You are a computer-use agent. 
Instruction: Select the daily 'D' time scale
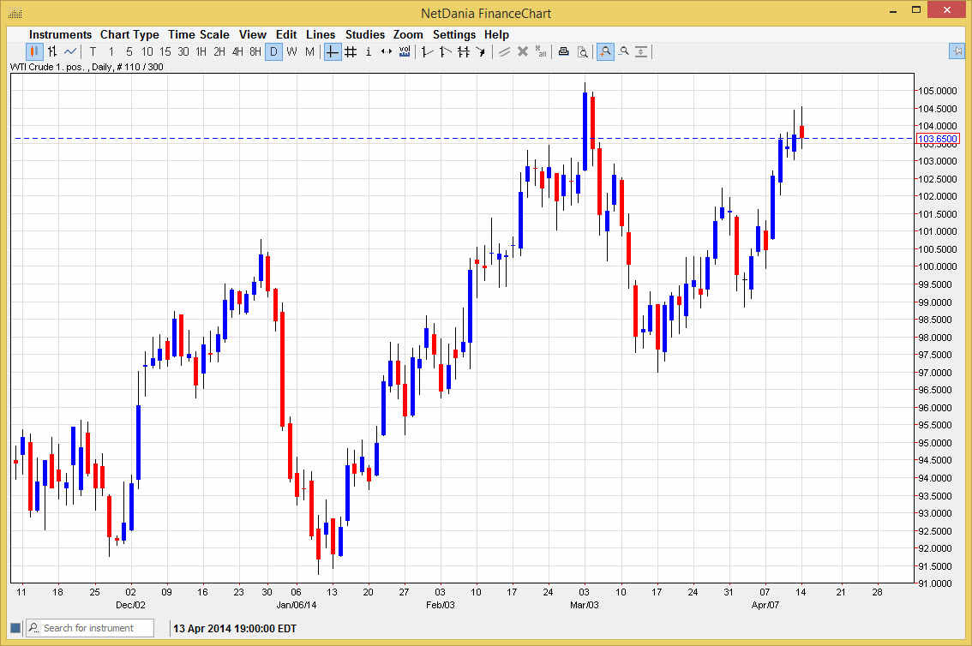pos(273,52)
